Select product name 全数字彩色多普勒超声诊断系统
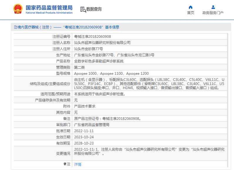The height and width of the screenshot is (170, 234). coord(99,61)
